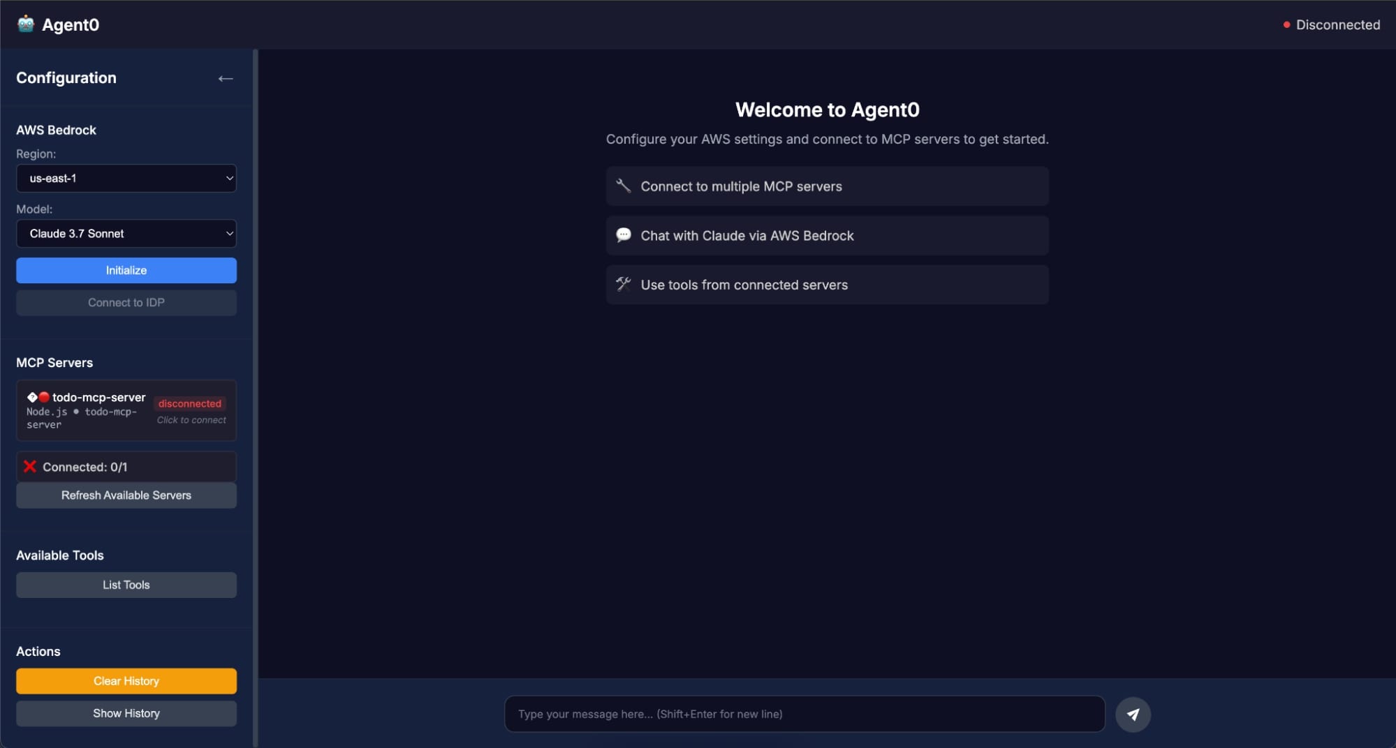Open the Configuration panel header

[66, 77]
